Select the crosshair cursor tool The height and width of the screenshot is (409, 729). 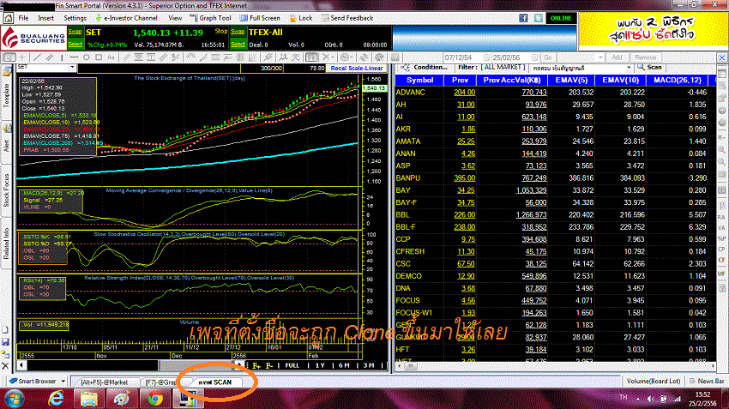pos(21,57)
